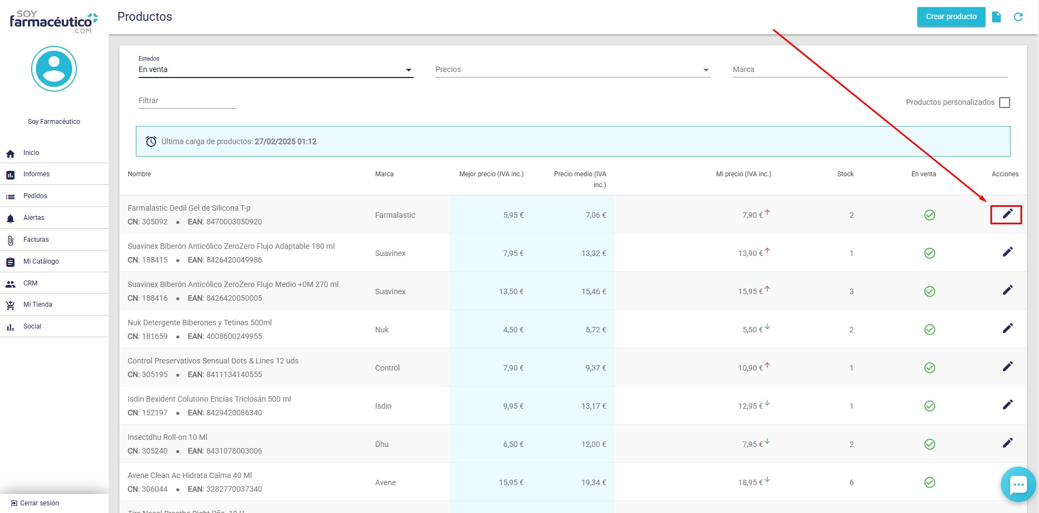The height and width of the screenshot is (513, 1039).
Task: Go to Alertas section
Action: click(54, 218)
